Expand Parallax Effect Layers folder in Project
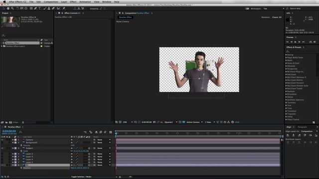Screen dimensions: 319x179 click(1, 46)
